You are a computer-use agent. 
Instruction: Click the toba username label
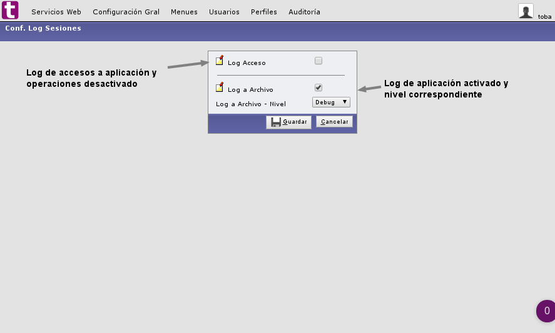click(544, 17)
